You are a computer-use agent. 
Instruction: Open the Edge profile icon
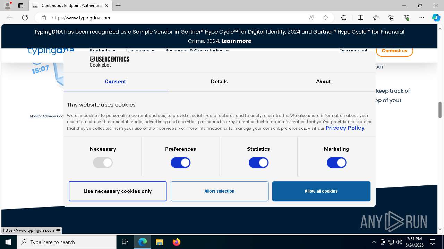(x=8, y=6)
